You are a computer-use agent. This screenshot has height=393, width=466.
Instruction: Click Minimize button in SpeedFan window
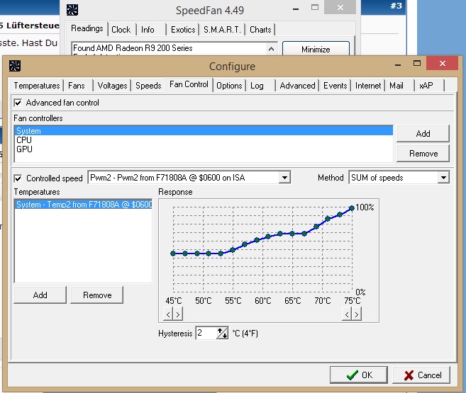[x=316, y=49]
